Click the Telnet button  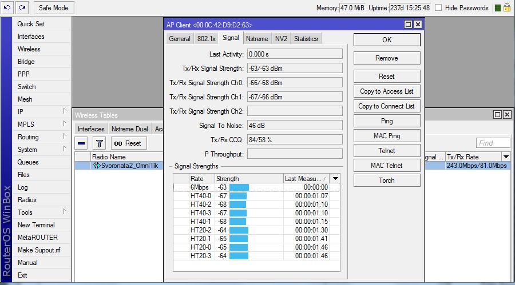coord(387,151)
